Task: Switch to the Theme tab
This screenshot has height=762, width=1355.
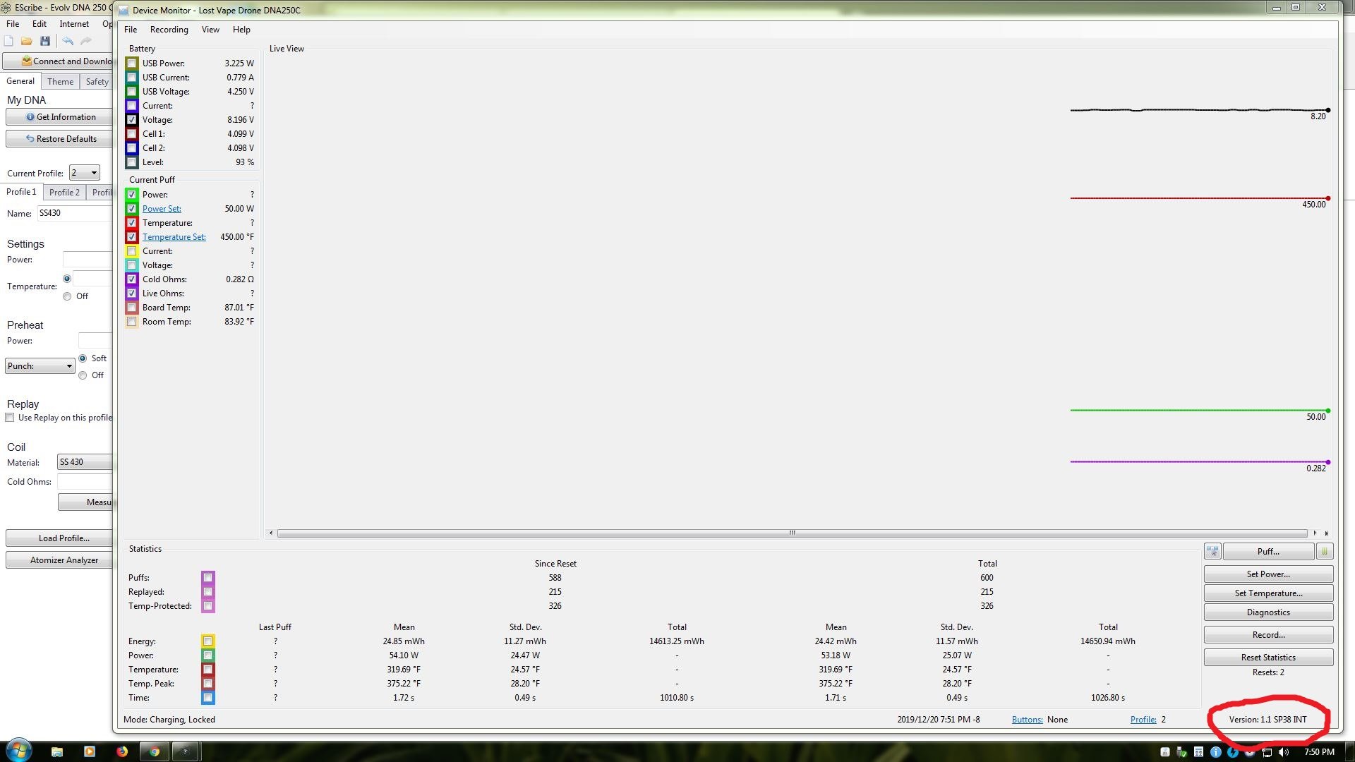Action: (60, 82)
